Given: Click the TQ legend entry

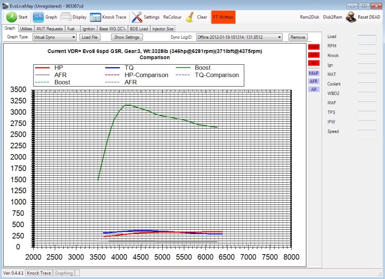Looking at the screenshot, I should pyautogui.click(x=119, y=68).
